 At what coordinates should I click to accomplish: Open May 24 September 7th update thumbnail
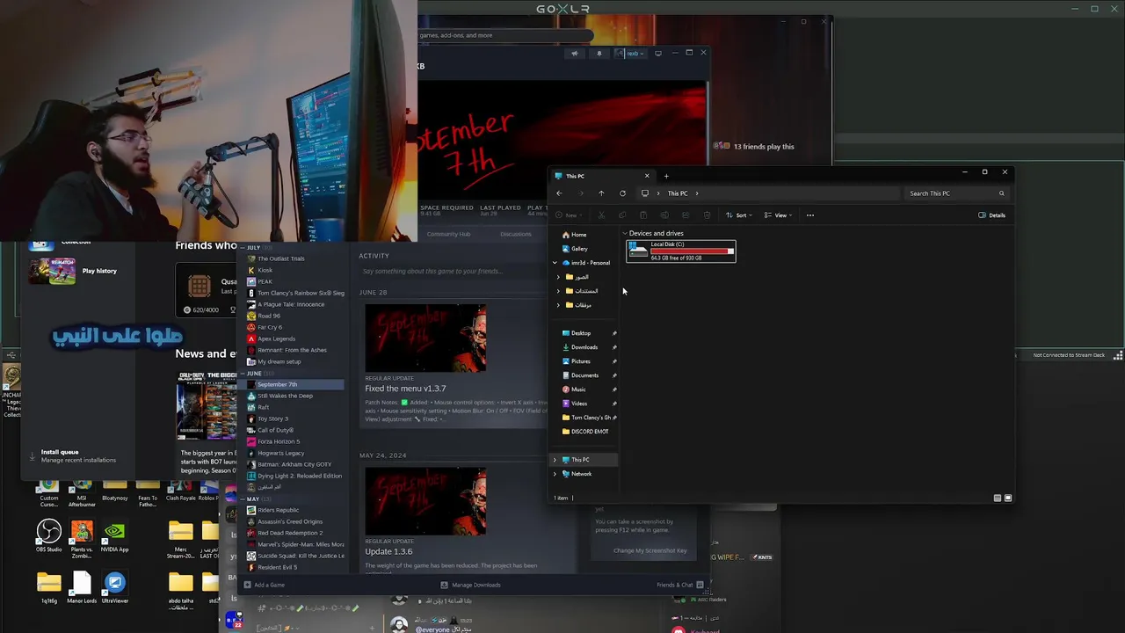point(425,501)
